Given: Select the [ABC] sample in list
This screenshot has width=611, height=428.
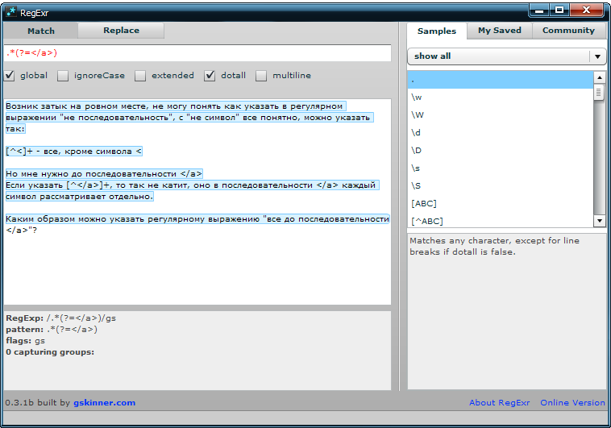Looking at the screenshot, I should 423,203.
